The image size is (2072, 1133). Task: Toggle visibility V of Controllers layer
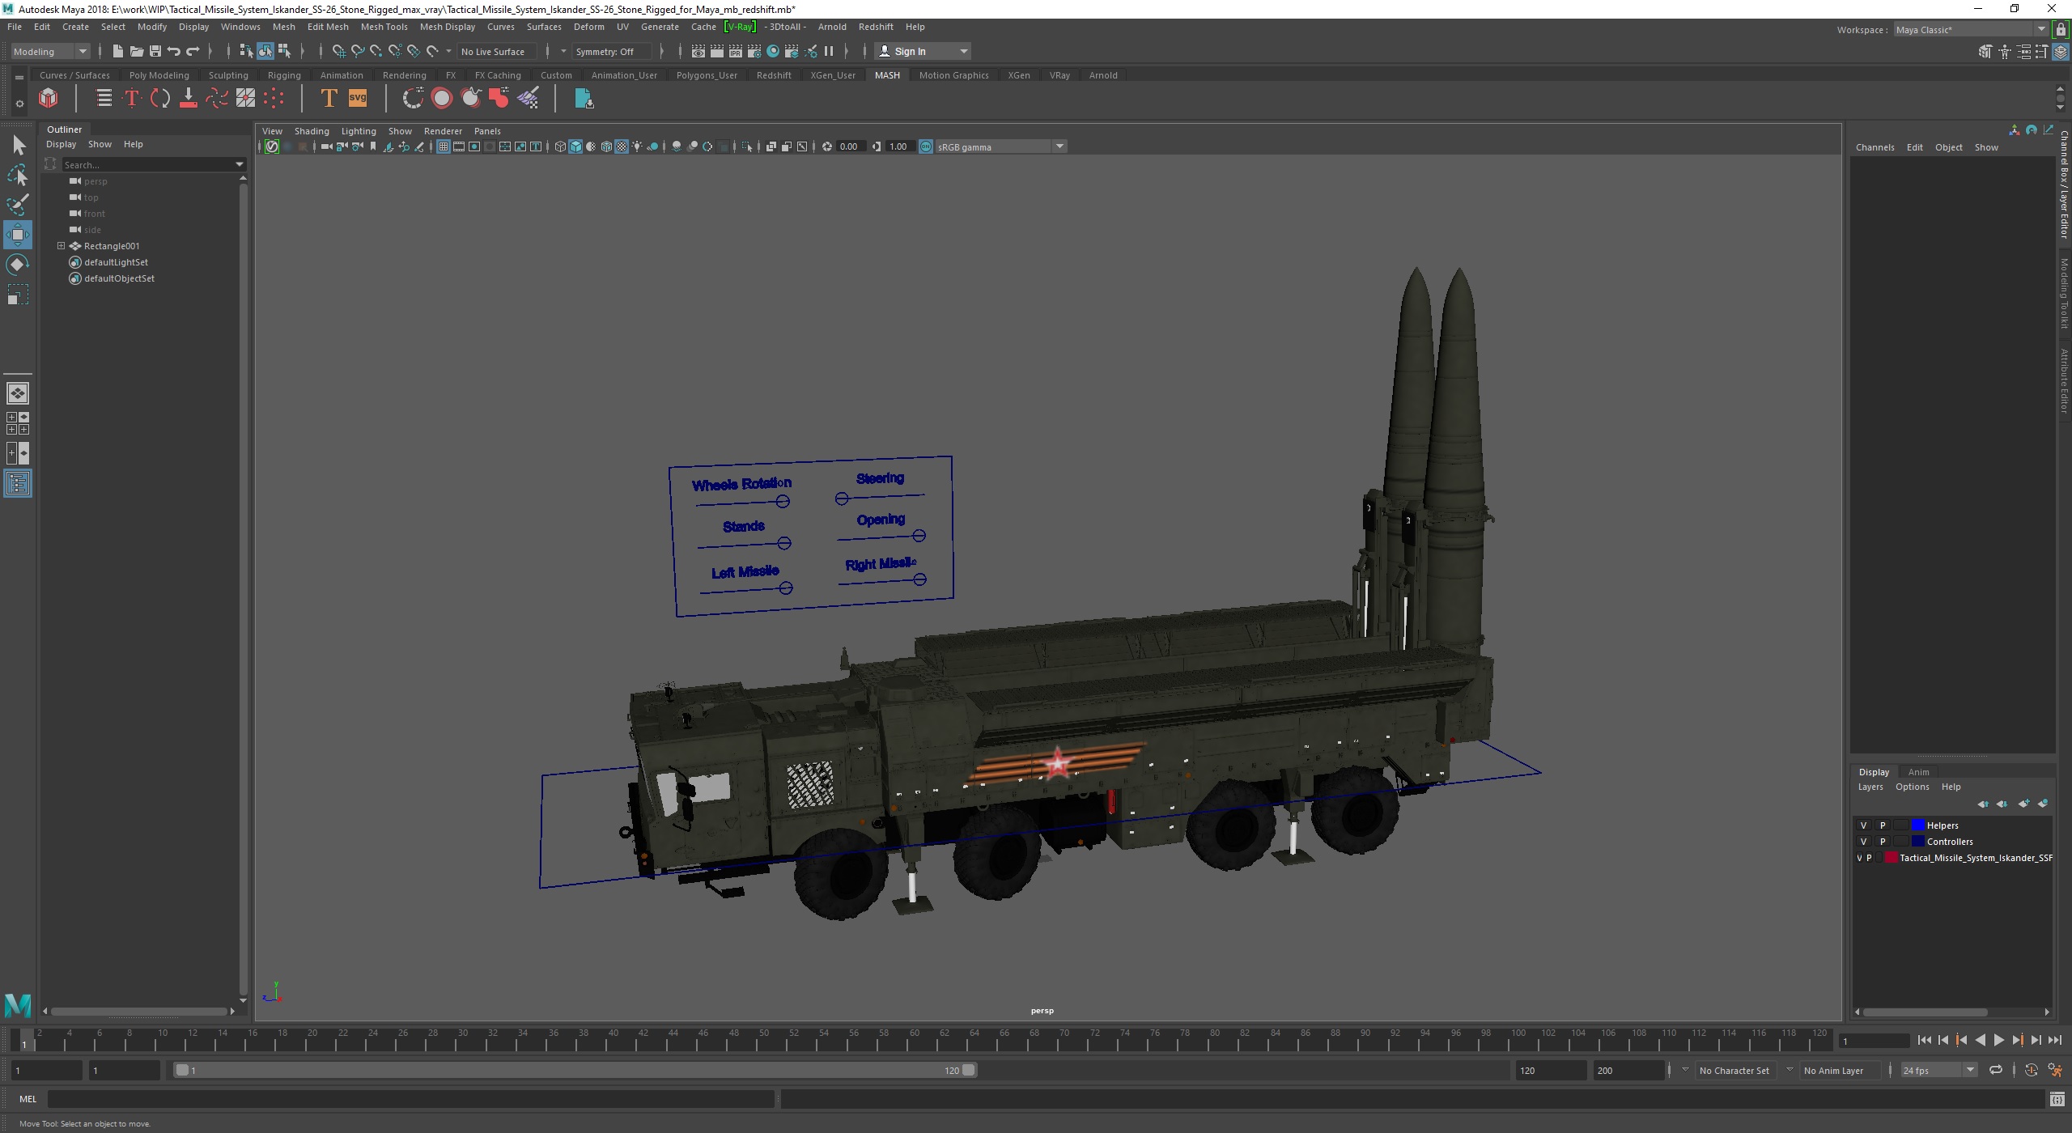pyautogui.click(x=1863, y=842)
